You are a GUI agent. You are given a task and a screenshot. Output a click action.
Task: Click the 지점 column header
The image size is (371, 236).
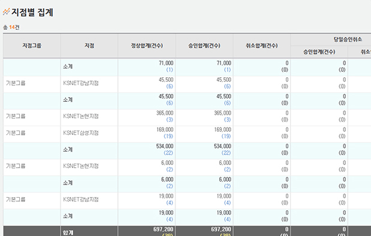89,46
